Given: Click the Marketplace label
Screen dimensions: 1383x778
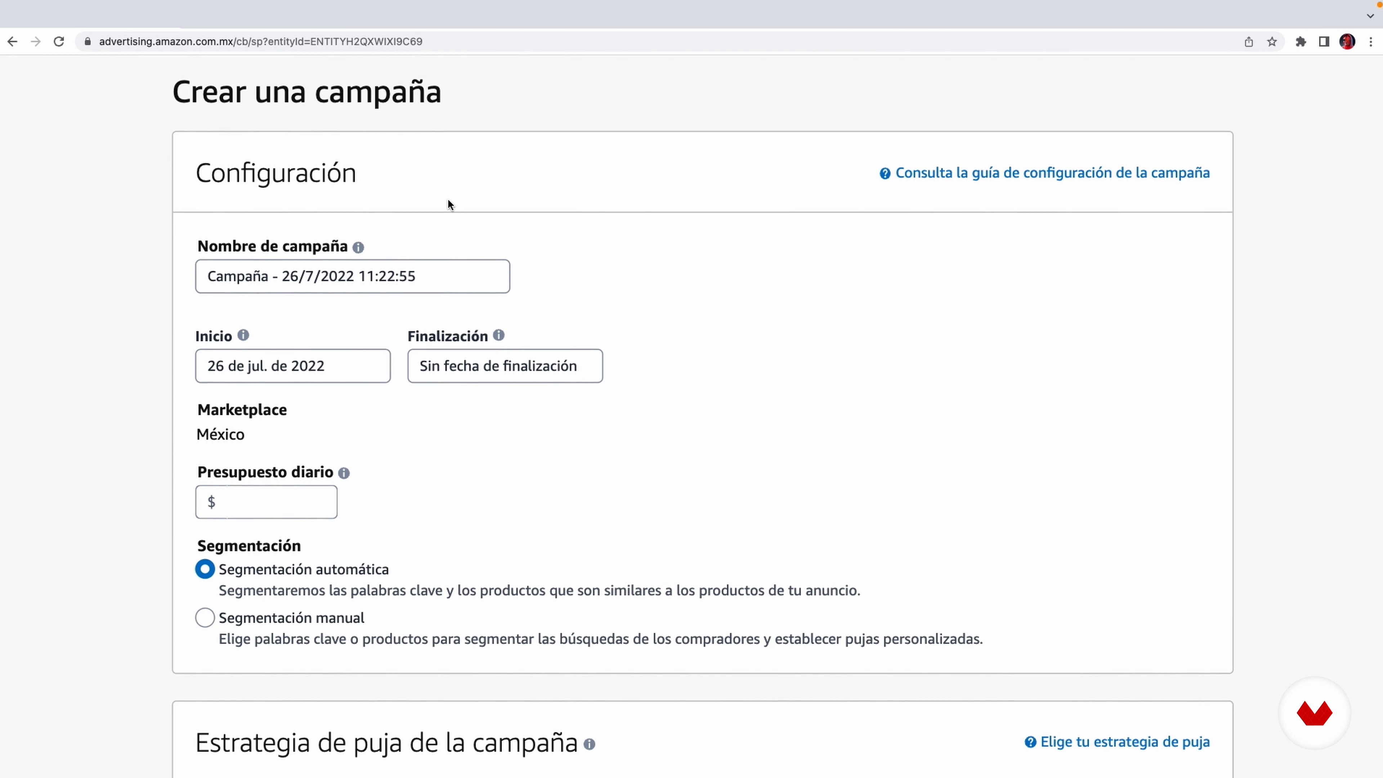Looking at the screenshot, I should 242,410.
